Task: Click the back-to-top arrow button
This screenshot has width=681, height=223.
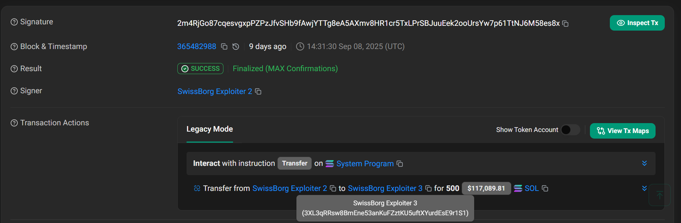Action: (x=660, y=195)
